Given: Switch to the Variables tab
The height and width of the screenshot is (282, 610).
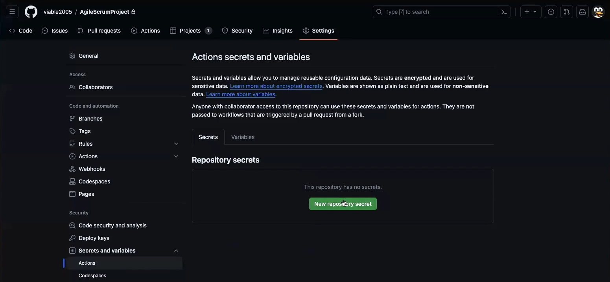Looking at the screenshot, I should 243,137.
